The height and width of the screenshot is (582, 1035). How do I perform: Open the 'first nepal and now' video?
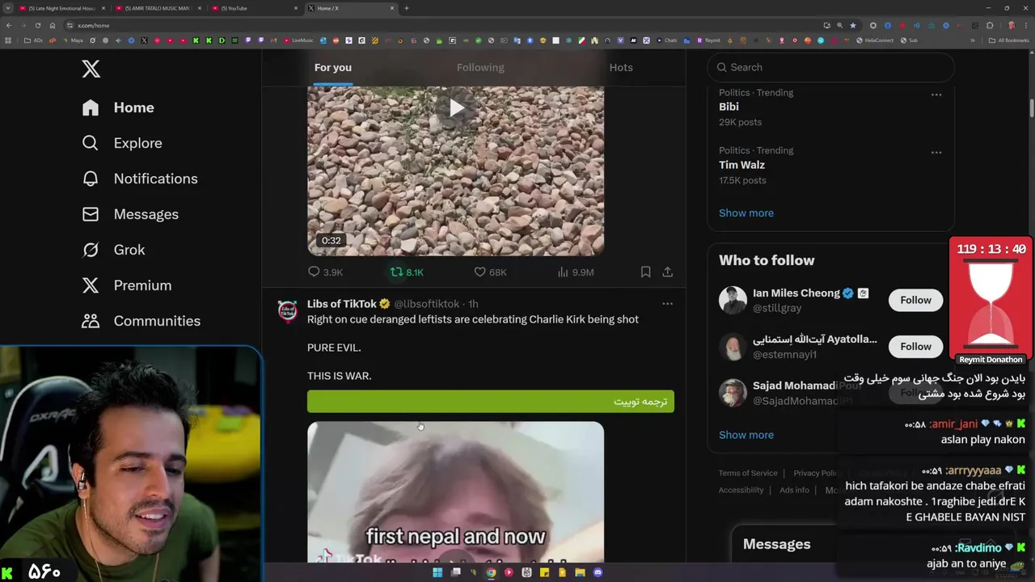click(x=455, y=491)
